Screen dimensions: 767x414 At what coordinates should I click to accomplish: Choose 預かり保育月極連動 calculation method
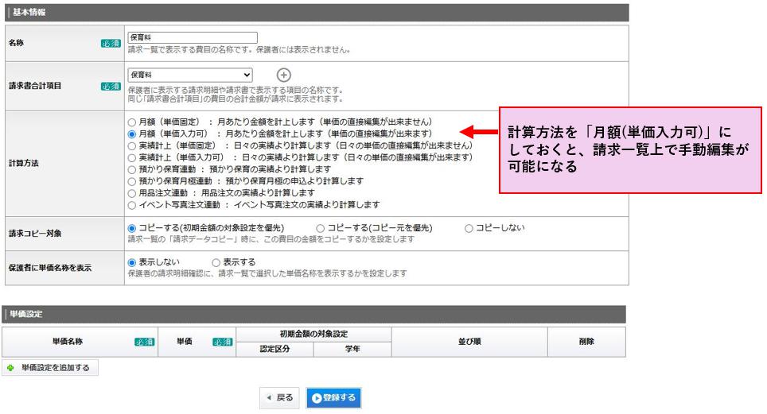tap(132, 181)
